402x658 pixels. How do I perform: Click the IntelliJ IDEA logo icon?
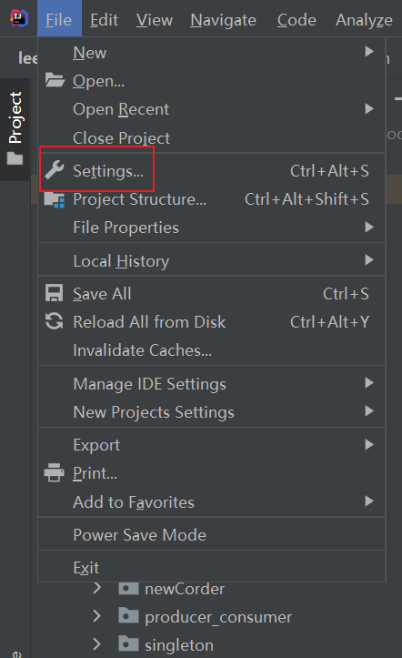coord(19,18)
